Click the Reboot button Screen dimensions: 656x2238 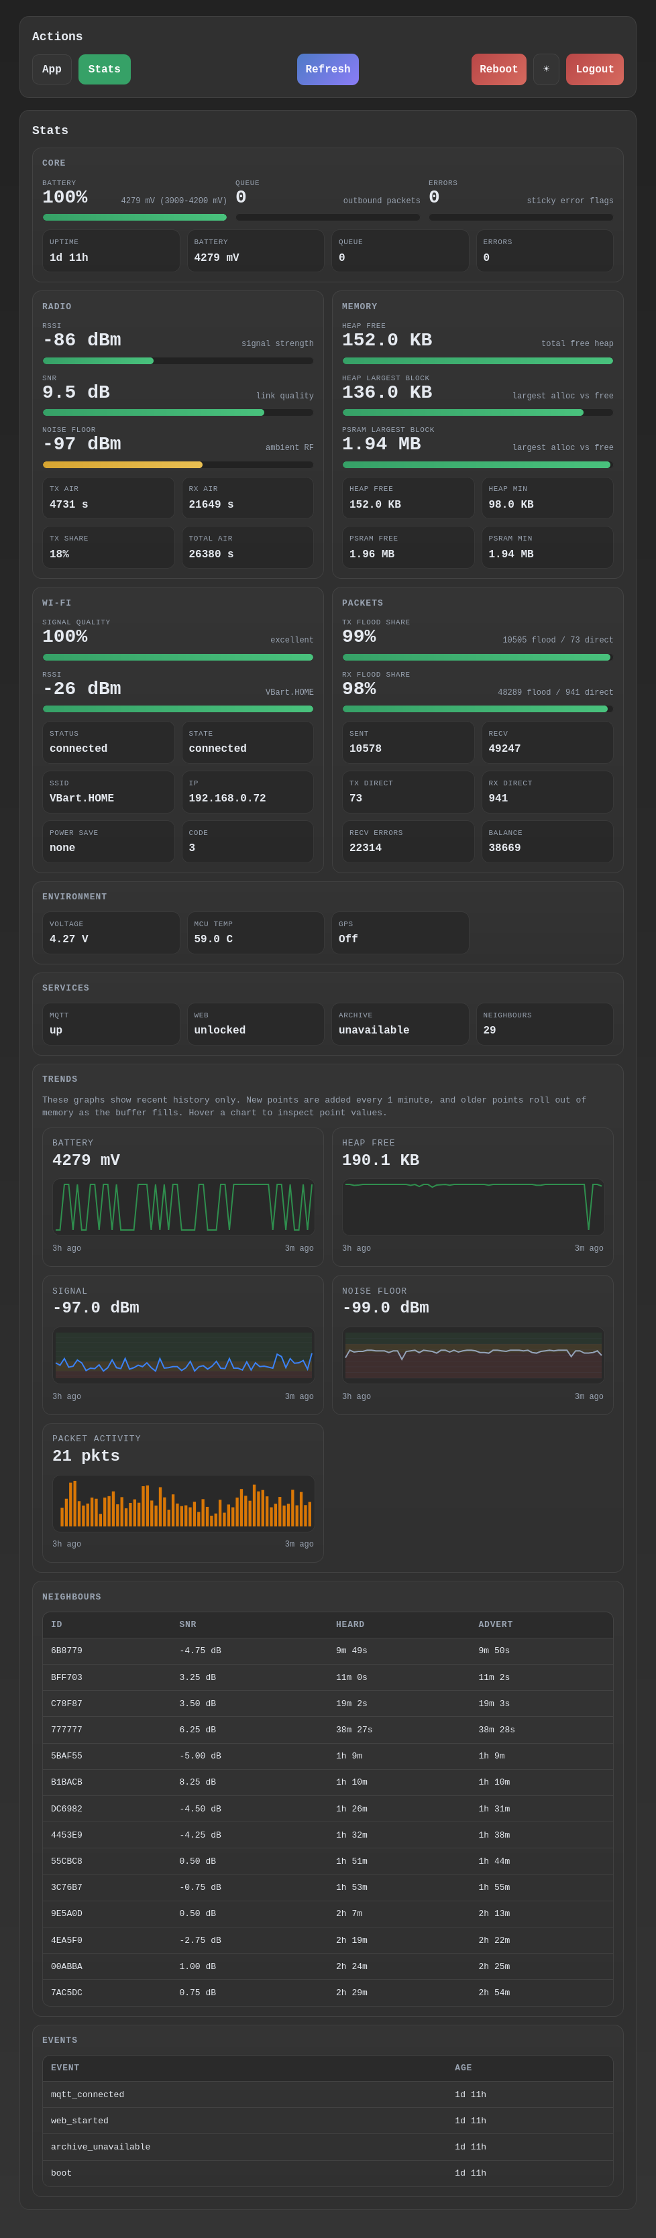499,70
